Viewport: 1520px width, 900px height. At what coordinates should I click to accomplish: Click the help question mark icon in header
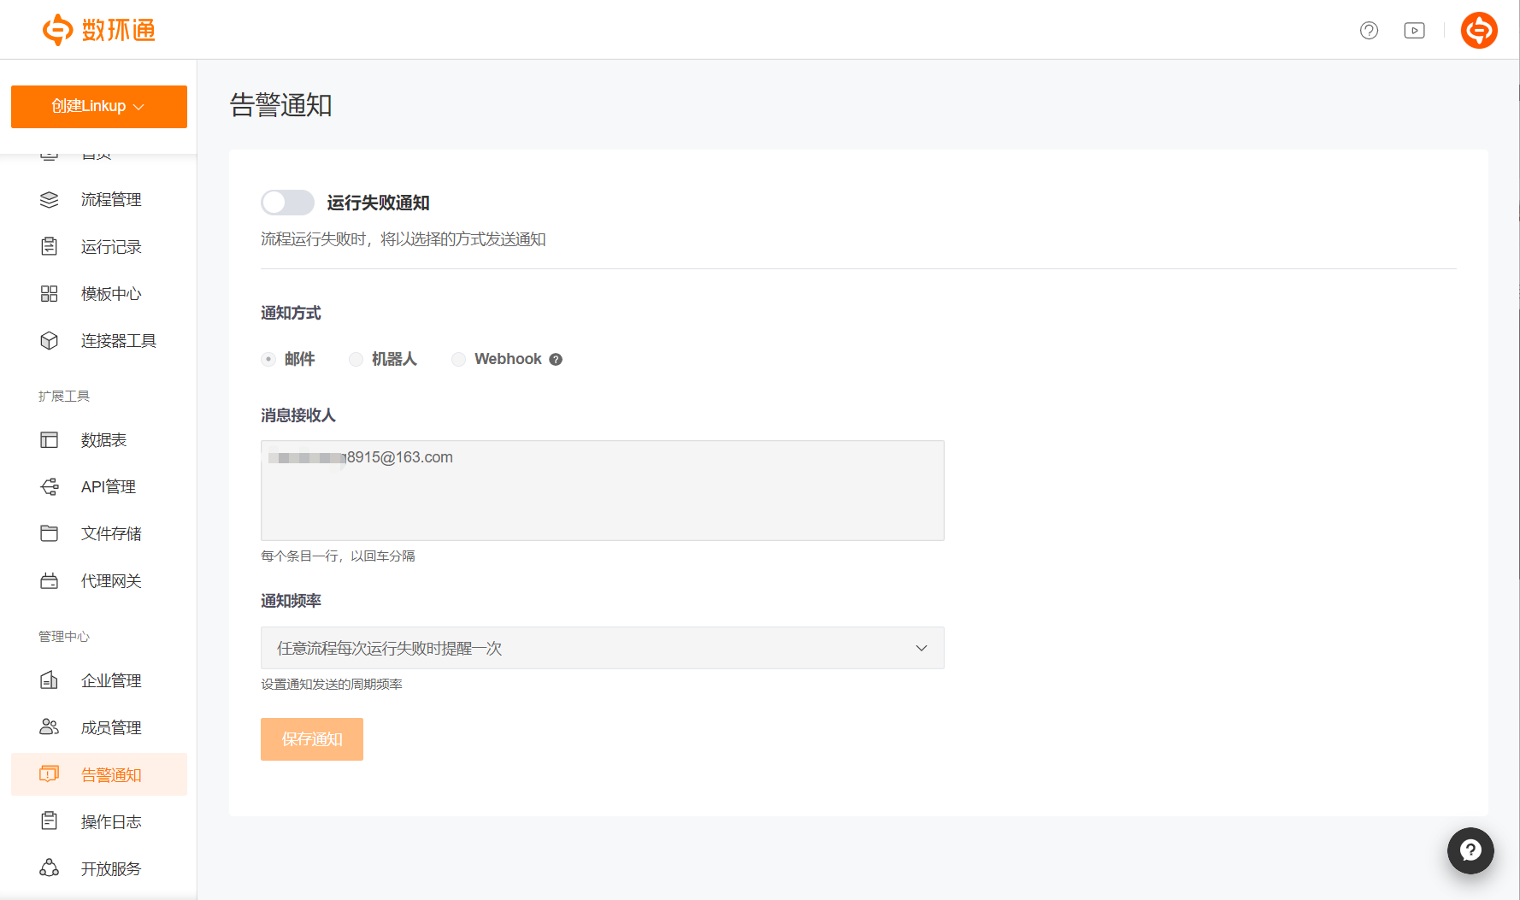tap(1369, 31)
